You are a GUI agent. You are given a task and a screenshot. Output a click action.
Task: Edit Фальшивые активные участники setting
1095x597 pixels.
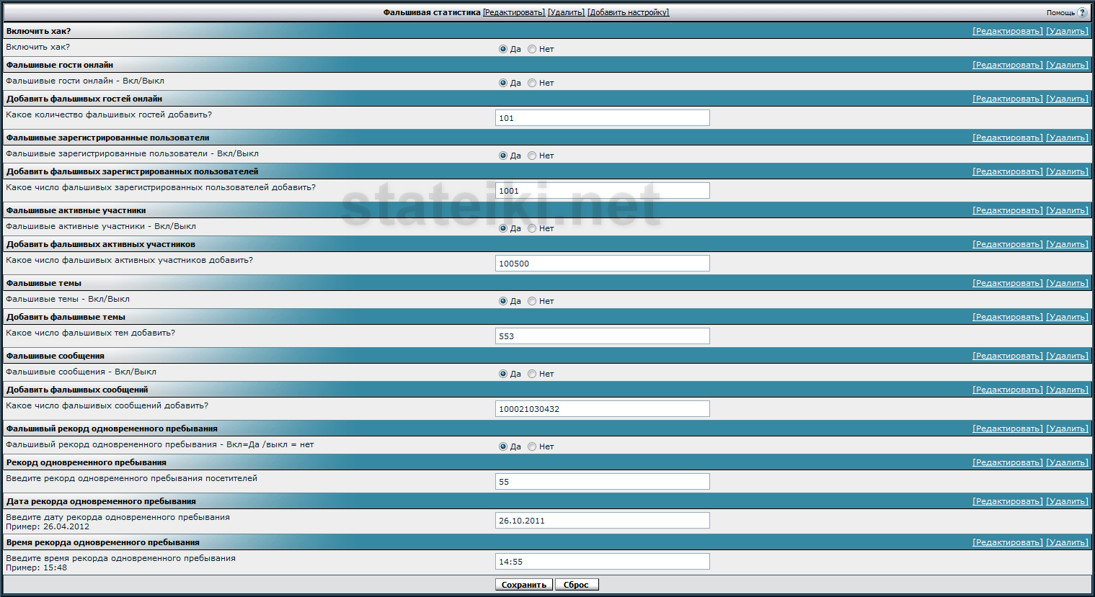1008,210
